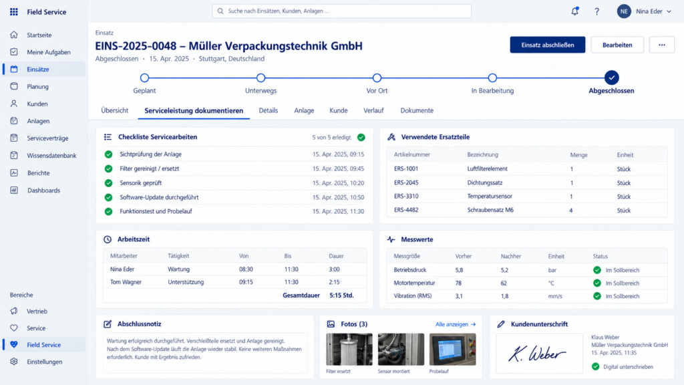Click the Geplant progress step circle
This screenshot has width=684, height=385.
(x=144, y=78)
